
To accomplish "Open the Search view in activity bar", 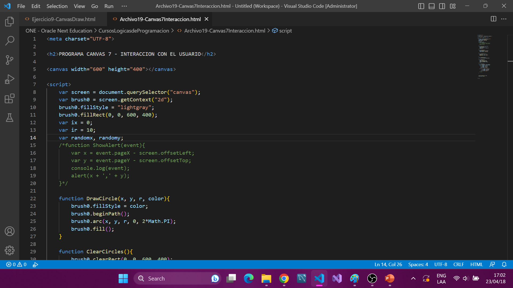I will coord(10,41).
